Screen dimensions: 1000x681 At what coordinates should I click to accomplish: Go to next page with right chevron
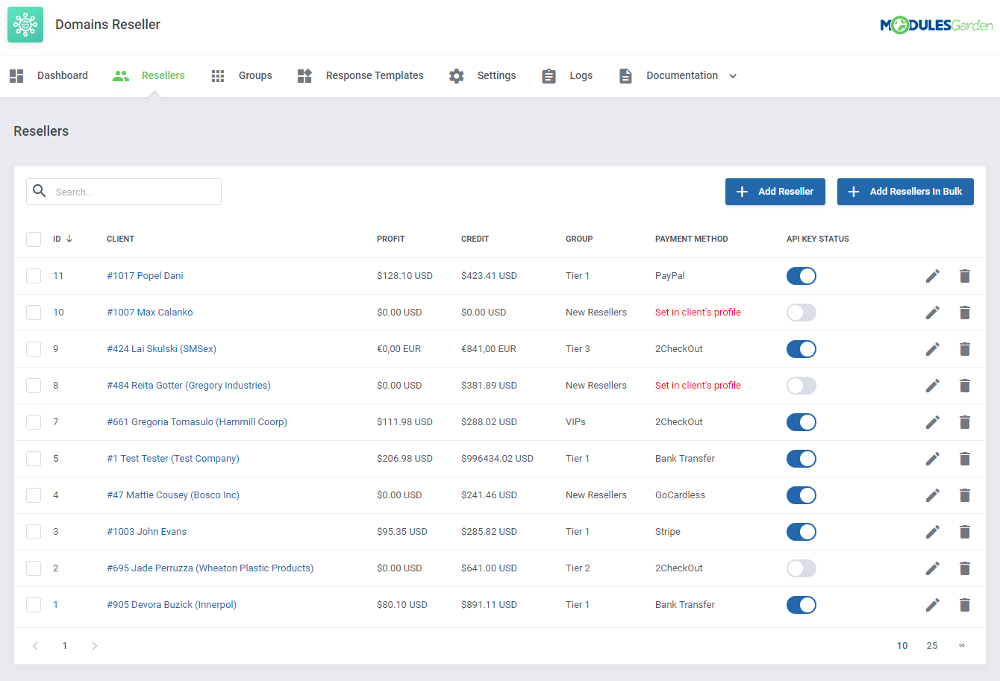pos(94,645)
